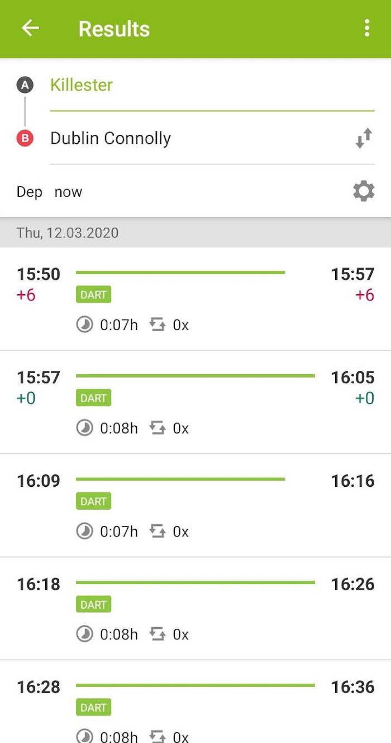Open the 16:28 to 16:36 journey
Image resolution: width=391 pixels, height=743 pixels.
(x=195, y=702)
